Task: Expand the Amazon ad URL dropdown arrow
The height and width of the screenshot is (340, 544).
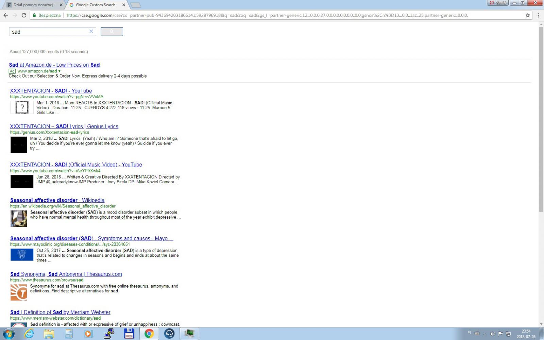Action: coord(60,71)
